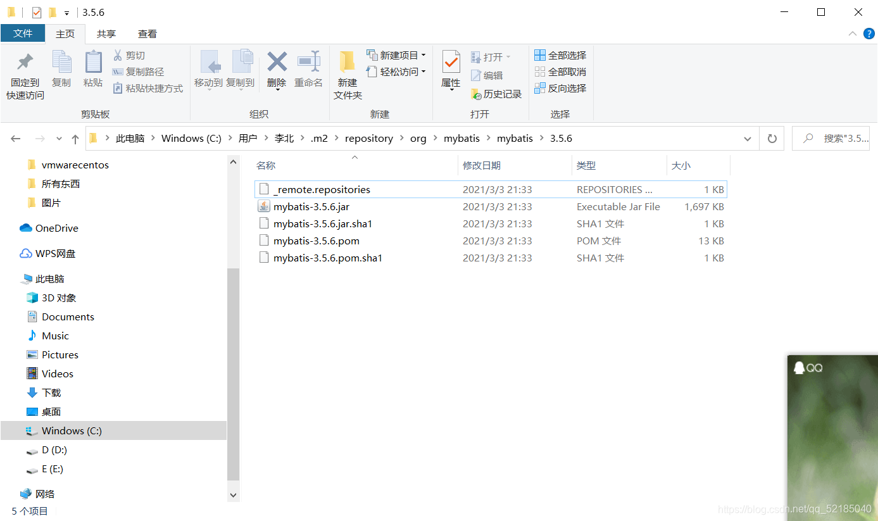Click the Properties icon in the title bar
878x521 pixels.
point(37,13)
